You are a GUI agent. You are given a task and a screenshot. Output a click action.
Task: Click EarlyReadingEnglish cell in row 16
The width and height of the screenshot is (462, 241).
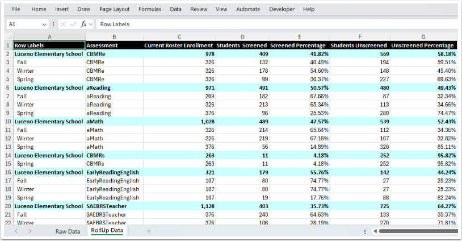(114, 172)
